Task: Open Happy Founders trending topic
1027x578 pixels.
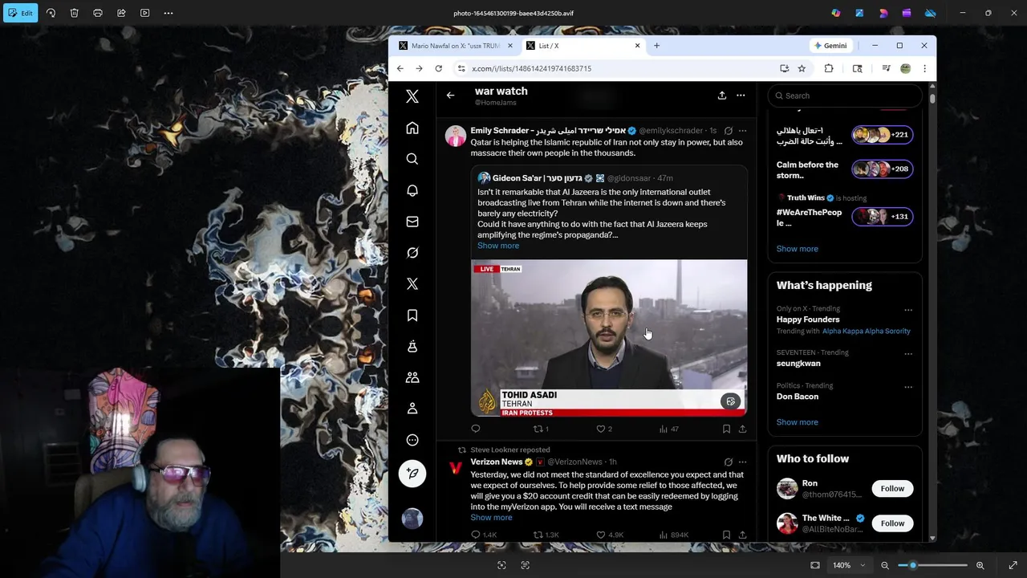Action: click(x=808, y=320)
